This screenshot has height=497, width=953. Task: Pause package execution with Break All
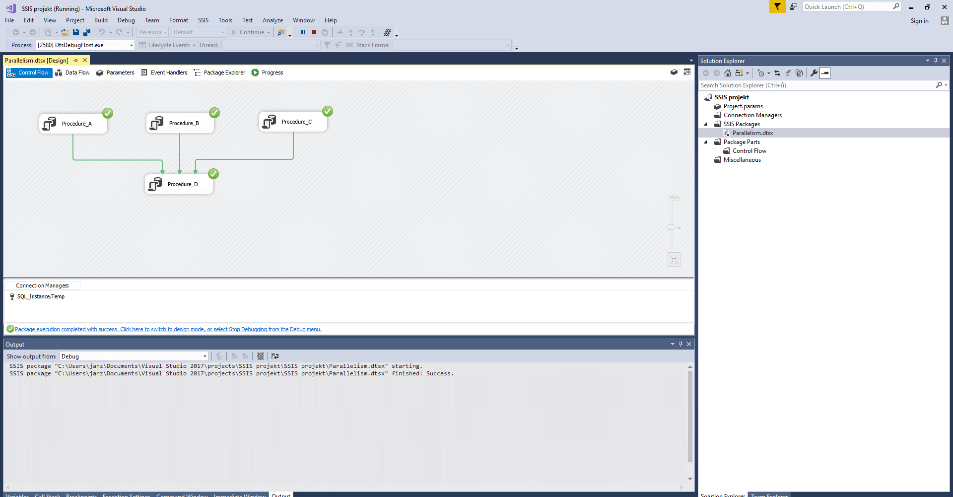pyautogui.click(x=303, y=32)
